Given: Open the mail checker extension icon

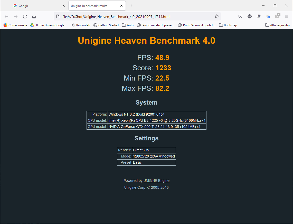Looking at the screenshot, I should (x=278, y=16).
